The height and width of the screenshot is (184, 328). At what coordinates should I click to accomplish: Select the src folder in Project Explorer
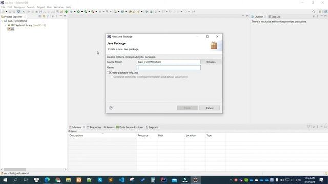[x=11, y=29]
